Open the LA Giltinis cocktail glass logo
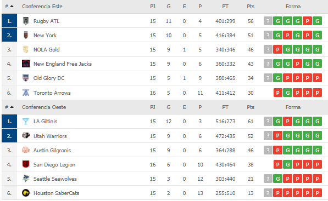The width and height of the screenshot is (328, 201). 26,121
